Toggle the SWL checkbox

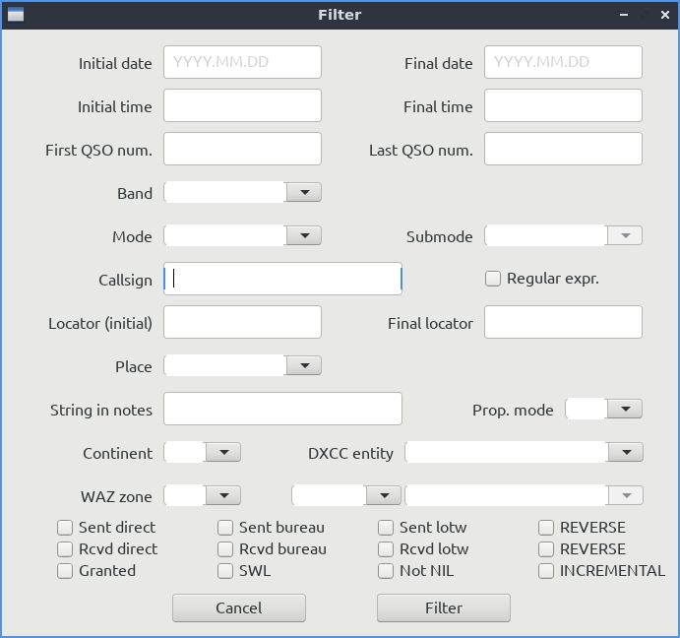(x=225, y=571)
